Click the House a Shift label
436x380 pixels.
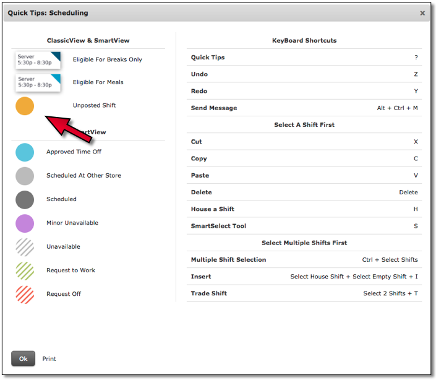pos(213,209)
